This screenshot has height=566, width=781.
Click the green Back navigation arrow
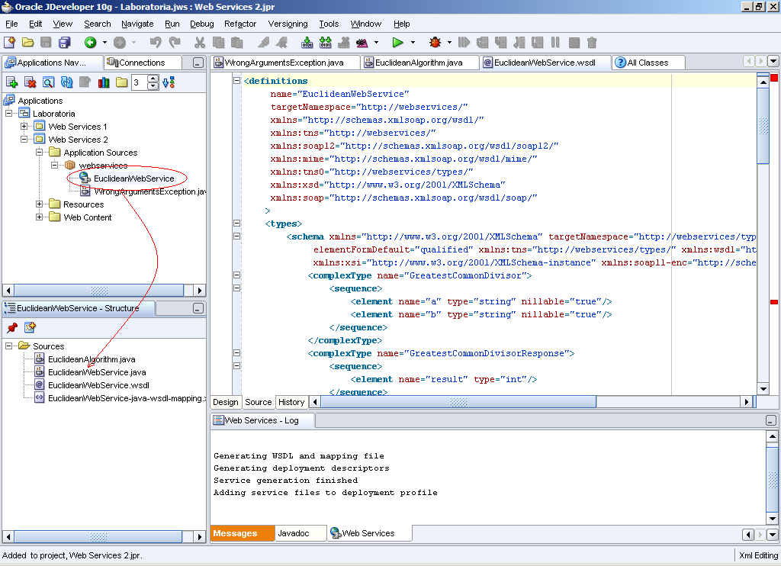90,43
